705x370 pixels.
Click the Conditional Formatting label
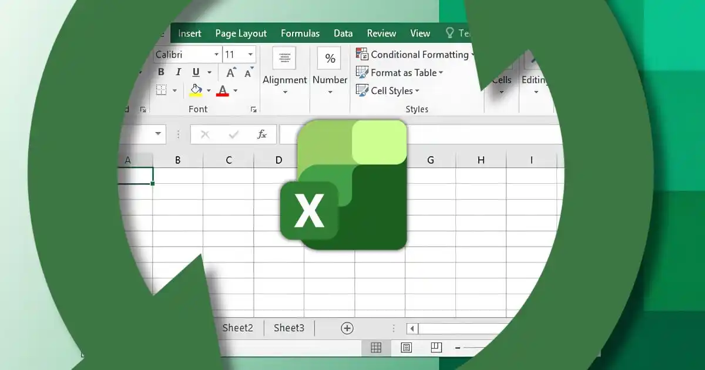419,54
